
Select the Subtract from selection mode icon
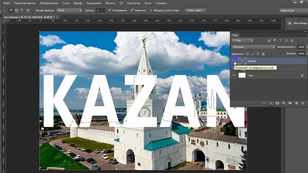tap(22, 10)
